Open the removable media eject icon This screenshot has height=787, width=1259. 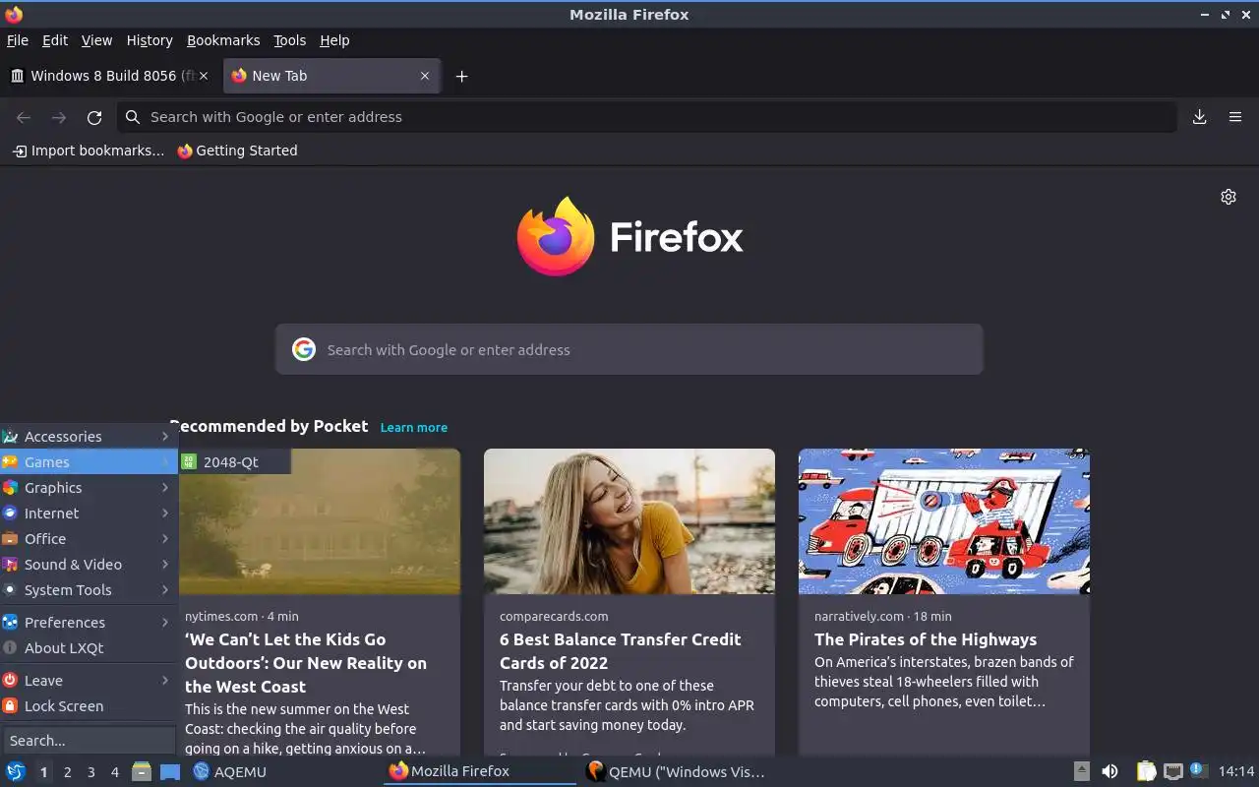[x=1081, y=771]
